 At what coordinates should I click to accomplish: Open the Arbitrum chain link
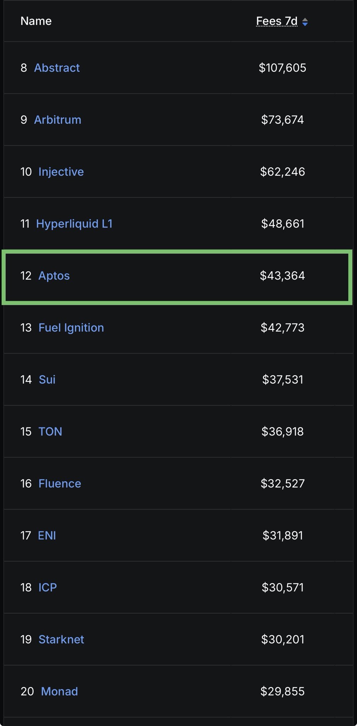pos(57,120)
